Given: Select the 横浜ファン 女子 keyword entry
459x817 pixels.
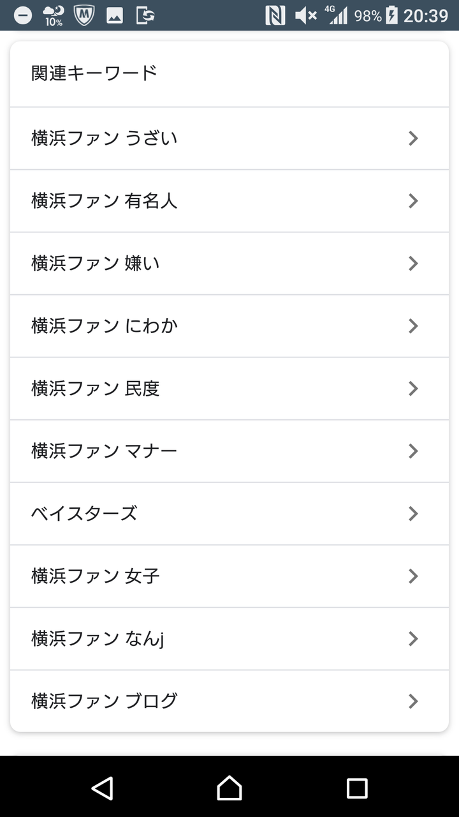Looking at the screenshot, I should [x=229, y=576].
